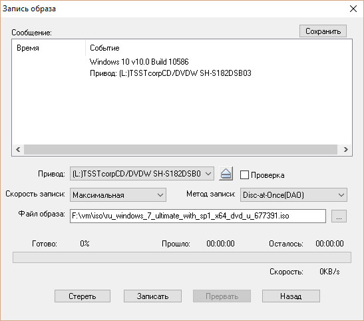
Task: Click the Стереть button
Action: tap(83, 296)
